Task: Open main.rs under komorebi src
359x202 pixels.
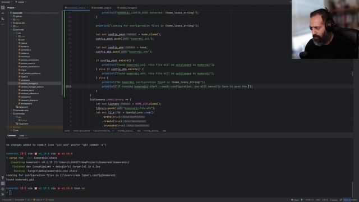Action: 24,43
